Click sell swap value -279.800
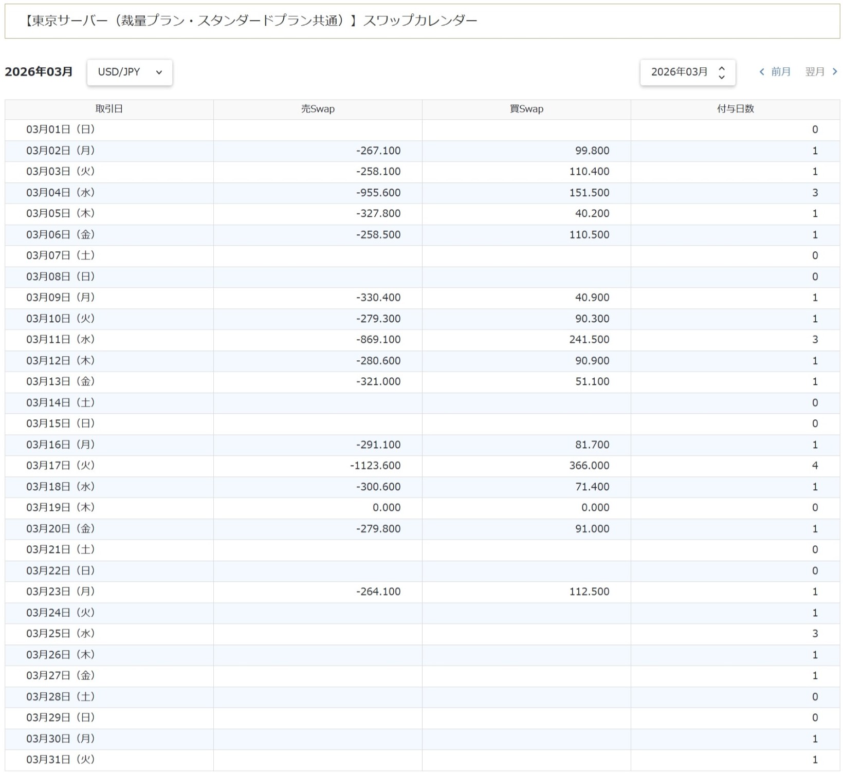Image resolution: width=843 pixels, height=775 pixels. (378, 529)
